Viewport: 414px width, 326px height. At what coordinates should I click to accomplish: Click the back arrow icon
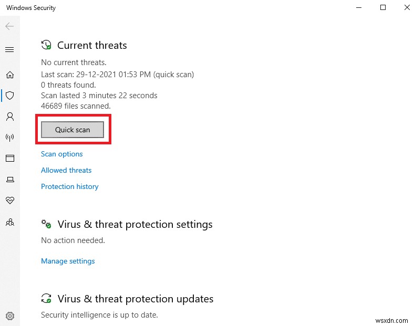click(9, 26)
